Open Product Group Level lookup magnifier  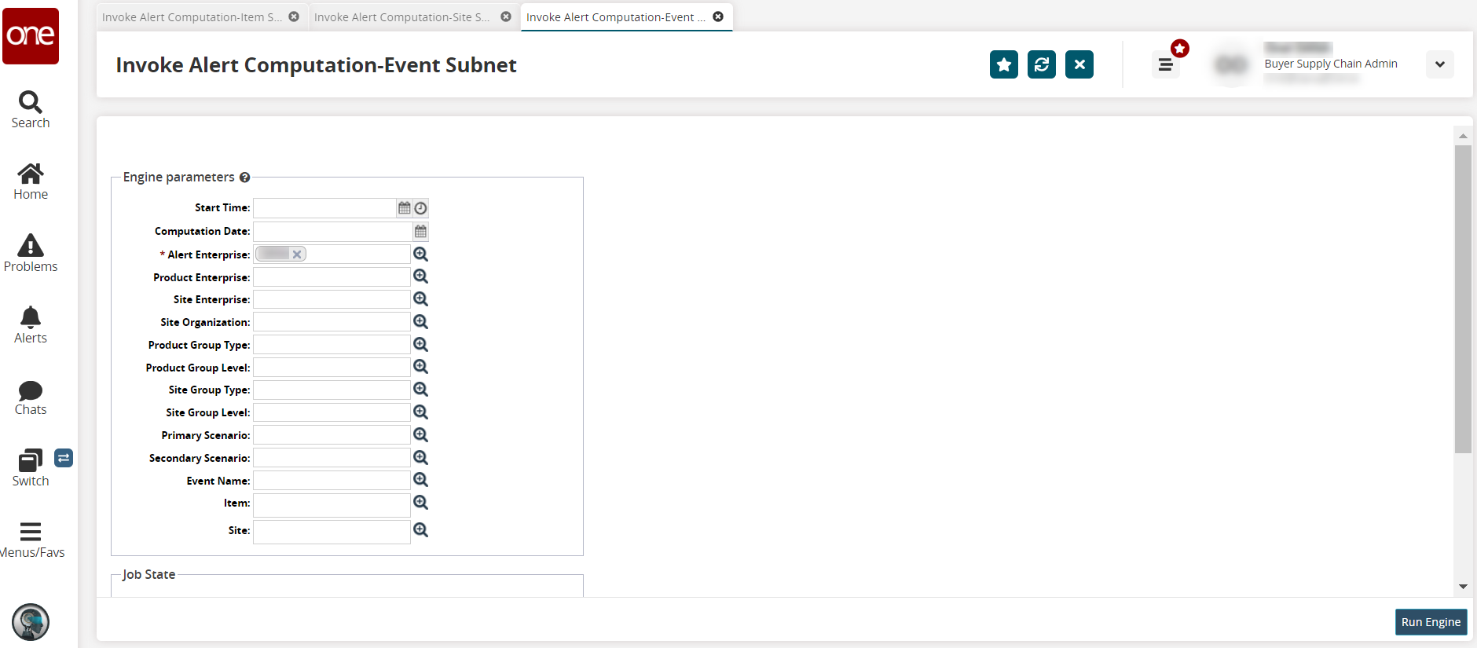click(421, 367)
